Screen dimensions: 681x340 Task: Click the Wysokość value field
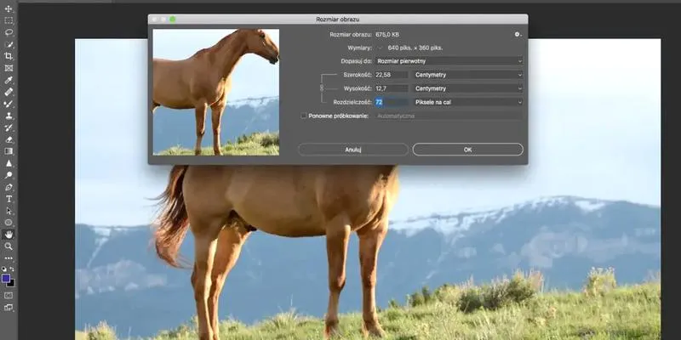coord(392,88)
